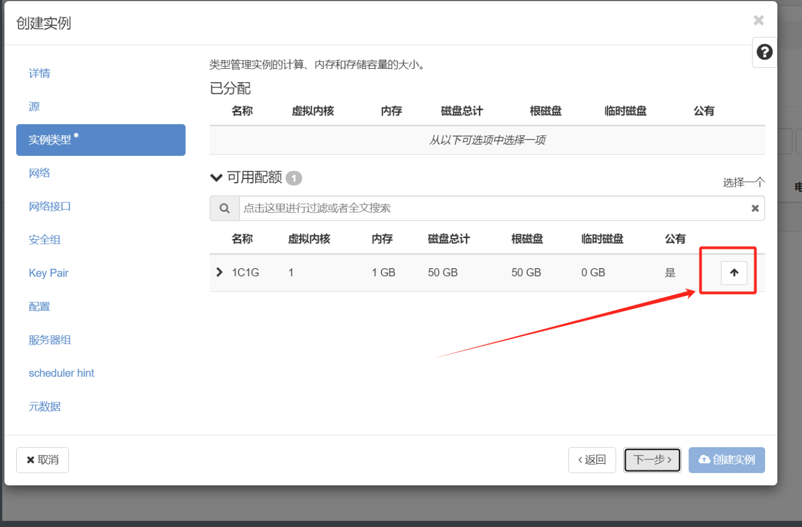Viewport: 802px width, 527px height.
Task: Open the help question mark icon
Action: [x=765, y=52]
